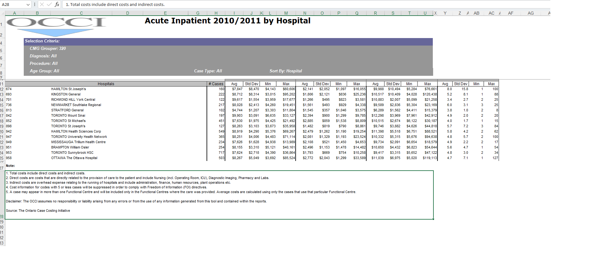
Task: Select 'BRAMPTON William Osler' cell
Action: click(70, 148)
